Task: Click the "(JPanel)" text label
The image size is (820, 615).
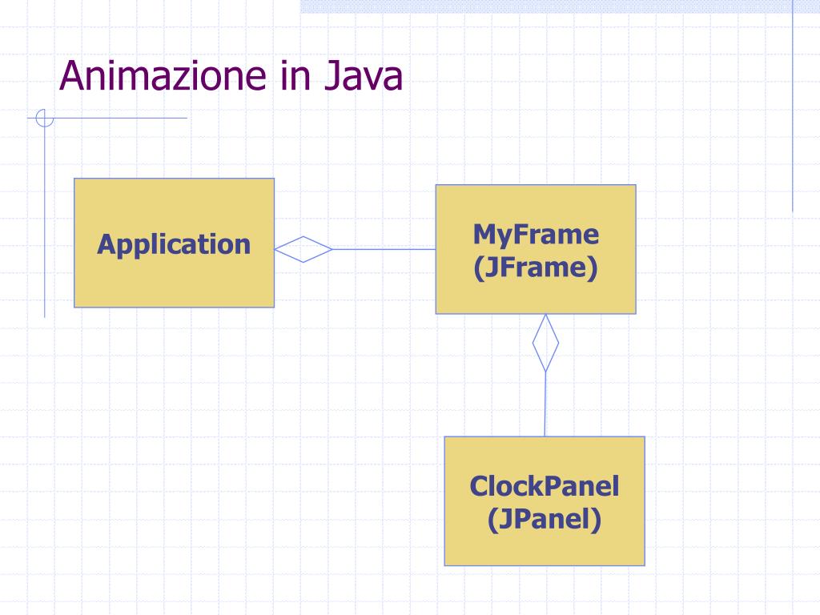Action: pyautogui.click(x=545, y=519)
